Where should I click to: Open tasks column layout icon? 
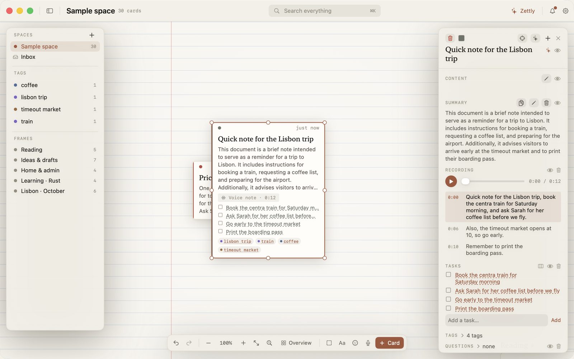[x=541, y=266]
